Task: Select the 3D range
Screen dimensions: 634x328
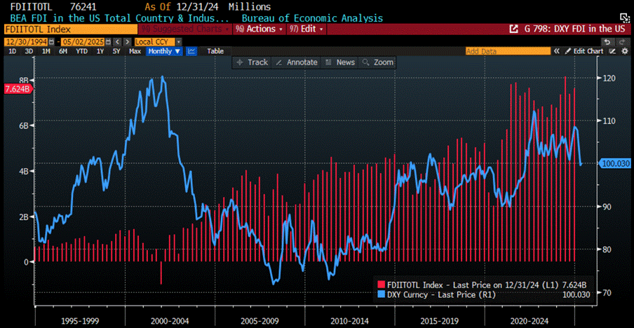Action: pyautogui.click(x=29, y=51)
